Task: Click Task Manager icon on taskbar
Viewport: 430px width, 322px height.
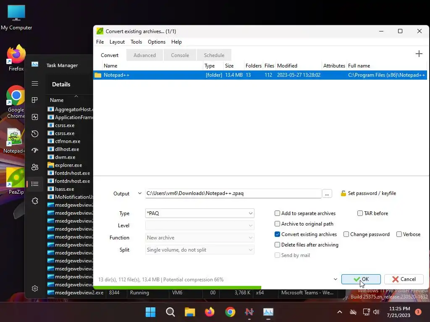Action: 268,312
